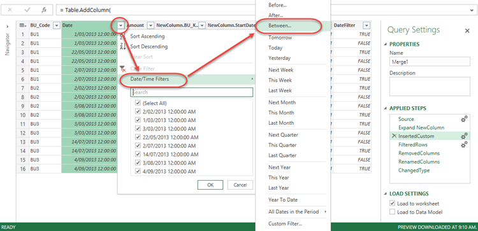Uncheck the 4/09/2013 12:00:00 AM checkbox
This screenshot has height=231, width=478.
pyautogui.click(x=137, y=171)
